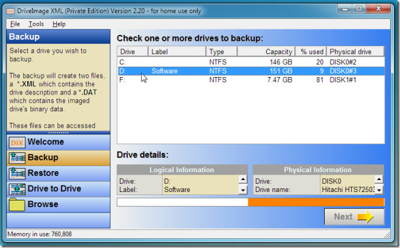Click the Software label cell
Viewport: 400px width, 248px height.
(x=164, y=71)
